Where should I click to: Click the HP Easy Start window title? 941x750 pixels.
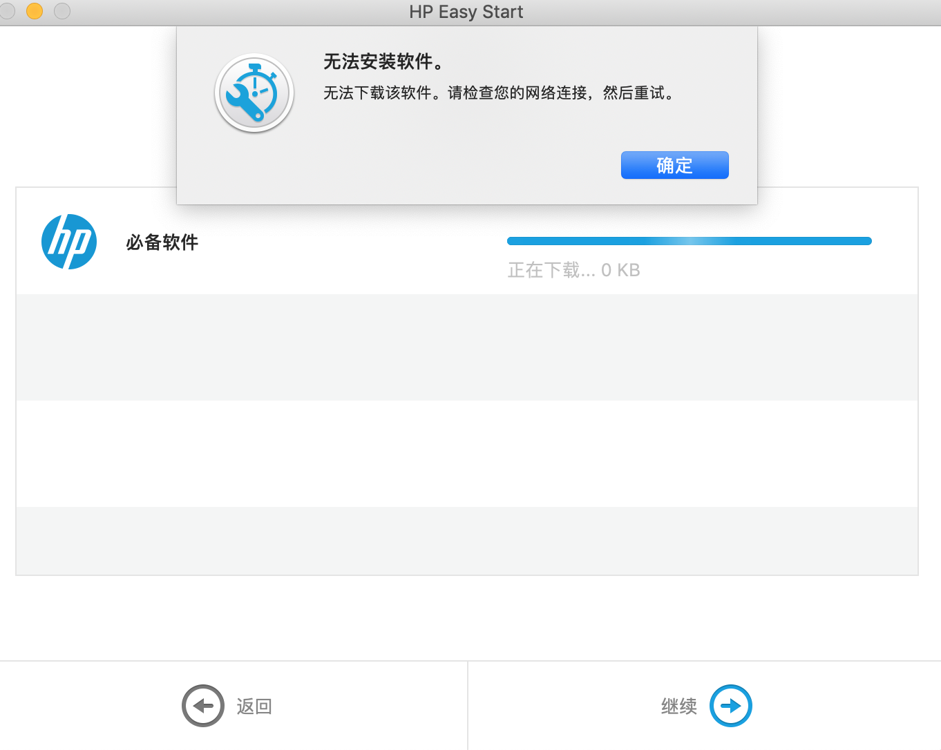point(466,12)
